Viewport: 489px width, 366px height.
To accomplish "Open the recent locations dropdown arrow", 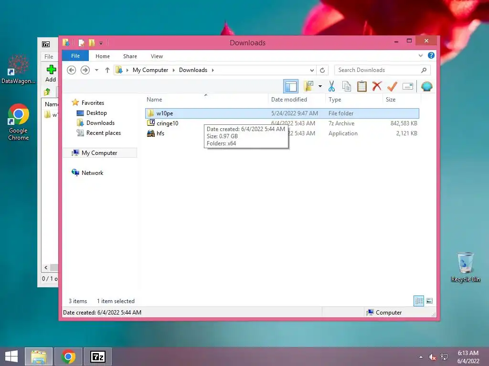I will click(96, 70).
